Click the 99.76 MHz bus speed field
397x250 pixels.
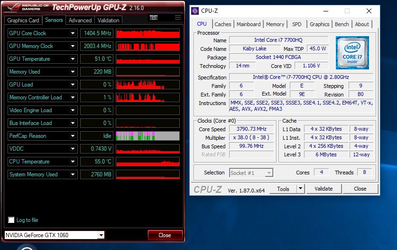[251, 146]
